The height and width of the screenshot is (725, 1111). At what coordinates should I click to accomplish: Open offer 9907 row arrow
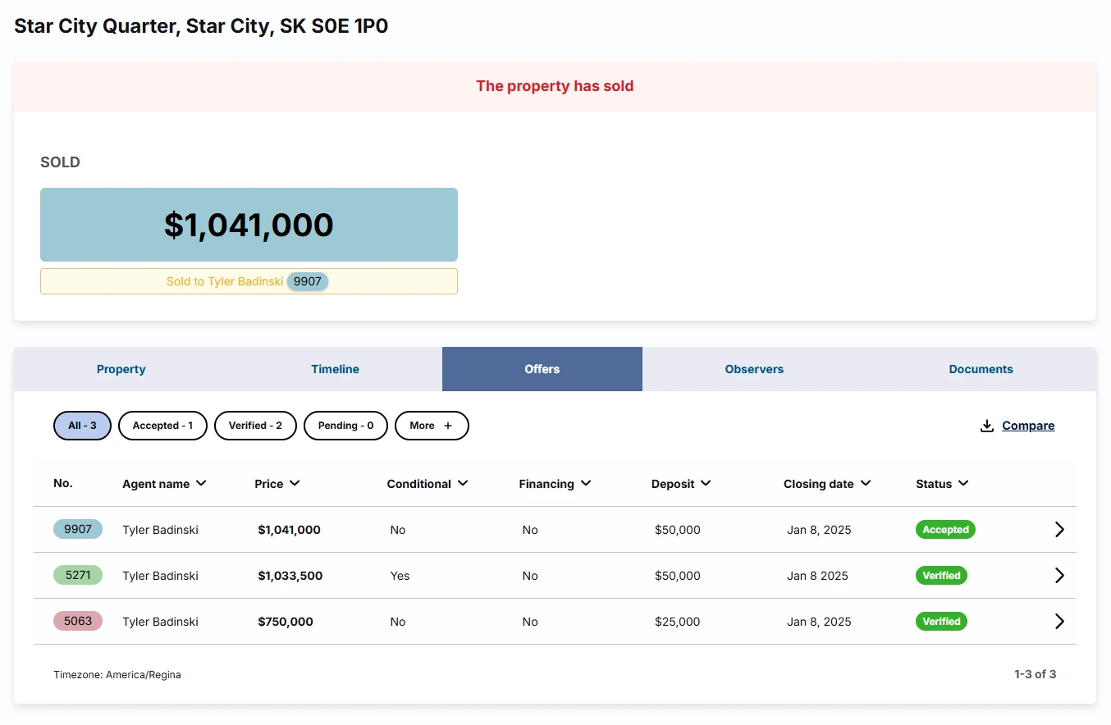click(1059, 530)
